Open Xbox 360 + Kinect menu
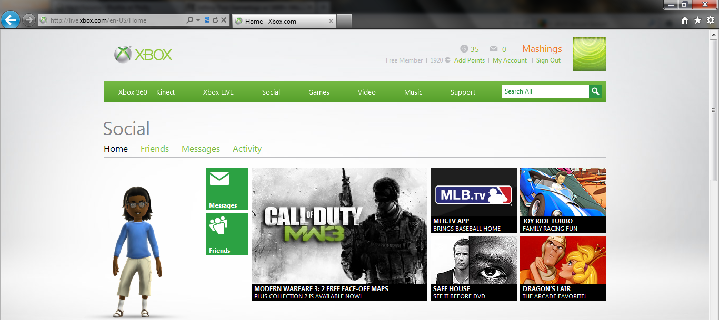The height and width of the screenshot is (320, 719). click(146, 92)
